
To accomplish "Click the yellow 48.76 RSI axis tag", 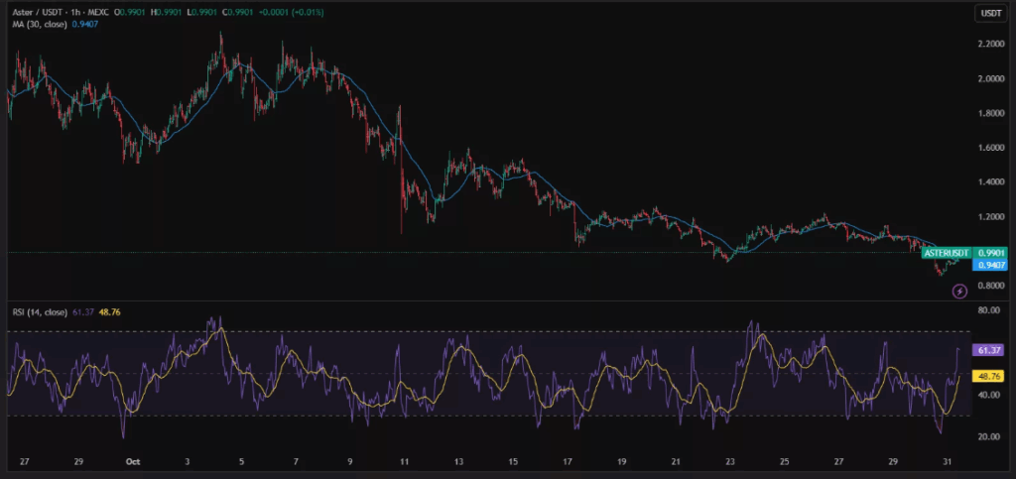I will click(x=991, y=377).
